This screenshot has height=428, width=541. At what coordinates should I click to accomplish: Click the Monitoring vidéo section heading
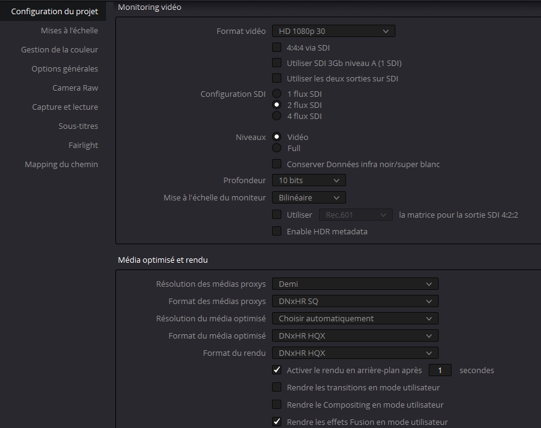coord(149,7)
